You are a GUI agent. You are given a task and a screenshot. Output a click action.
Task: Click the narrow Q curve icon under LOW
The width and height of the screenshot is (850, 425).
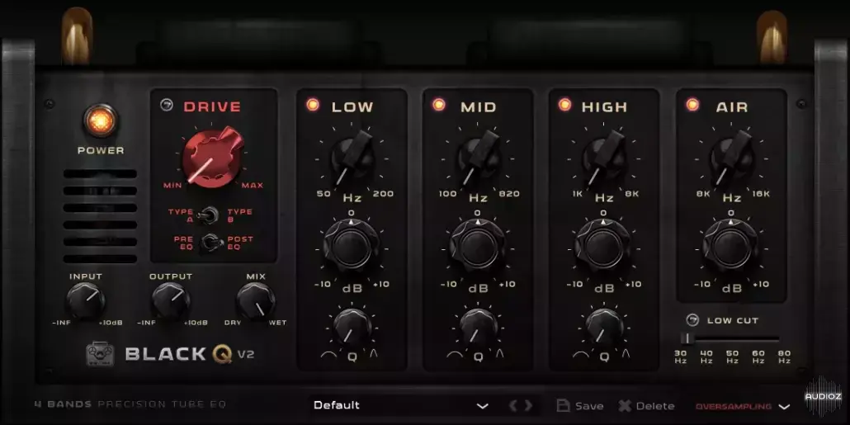[x=374, y=355]
